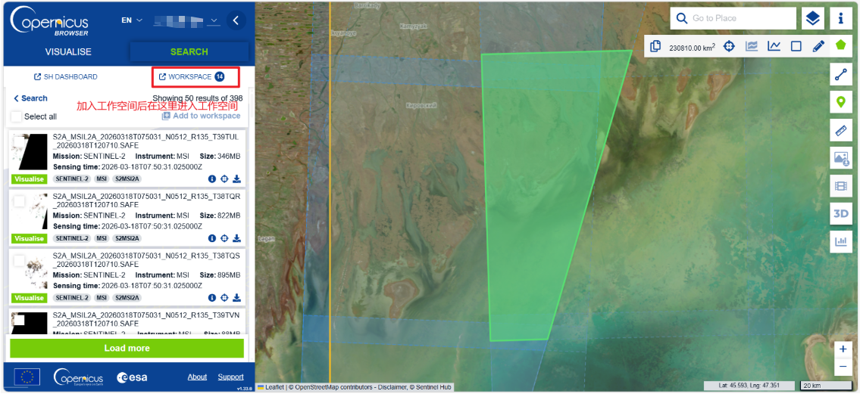Download the 346MB T39TUL product

(237, 179)
